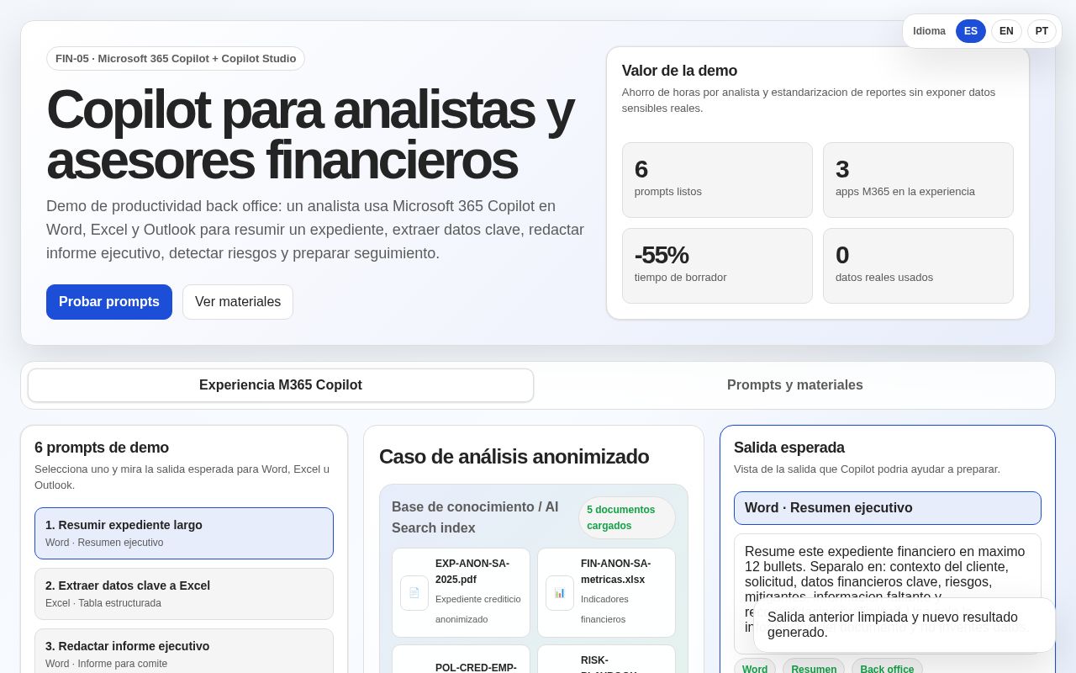Click the chart icon for FIN-ANON-SA-metricas.xlsx

(x=560, y=593)
